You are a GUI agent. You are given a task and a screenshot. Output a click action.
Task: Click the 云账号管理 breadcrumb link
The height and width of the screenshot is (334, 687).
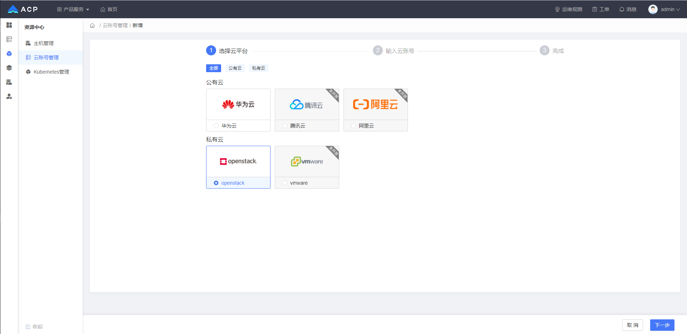pos(115,25)
